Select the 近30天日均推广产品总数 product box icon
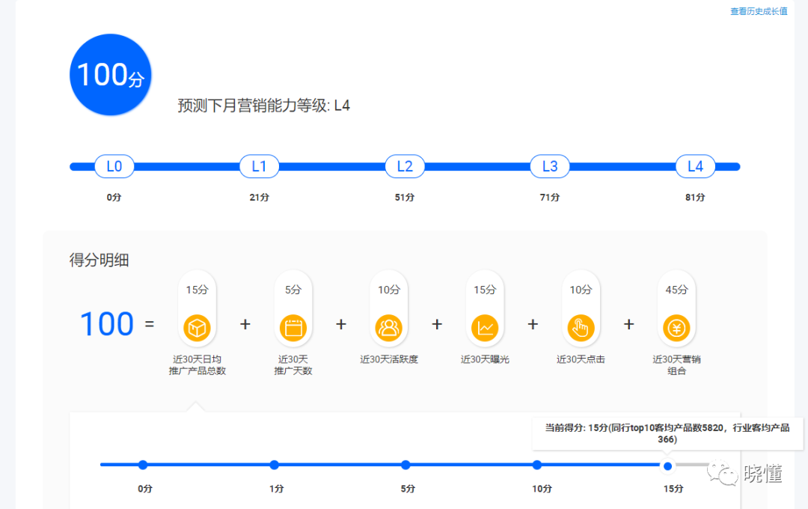 (x=197, y=327)
